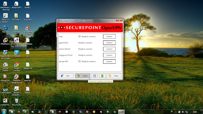This screenshot has height=114, width=203.
Task: Select the akun sg folder
Action: coord(16,29)
